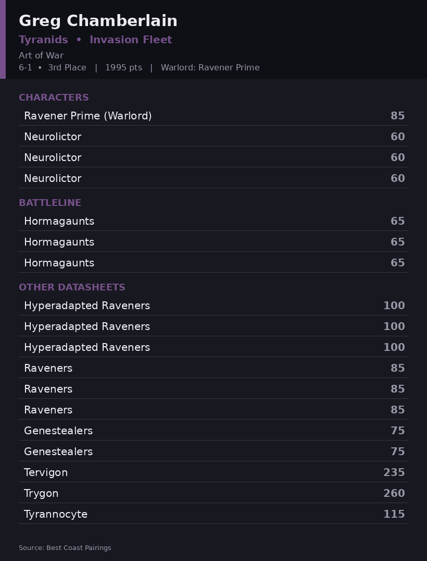Click the CHARACTERS section header
Image resolution: width=427 pixels, height=561 pixels.
click(x=54, y=97)
